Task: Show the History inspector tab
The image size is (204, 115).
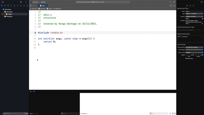Action: (x=190, y=6)
